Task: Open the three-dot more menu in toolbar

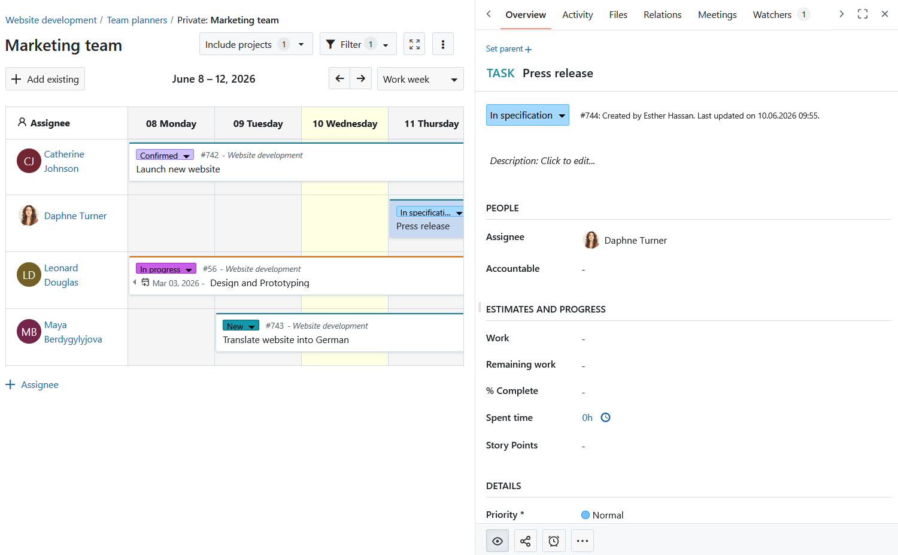Action: 443,44
